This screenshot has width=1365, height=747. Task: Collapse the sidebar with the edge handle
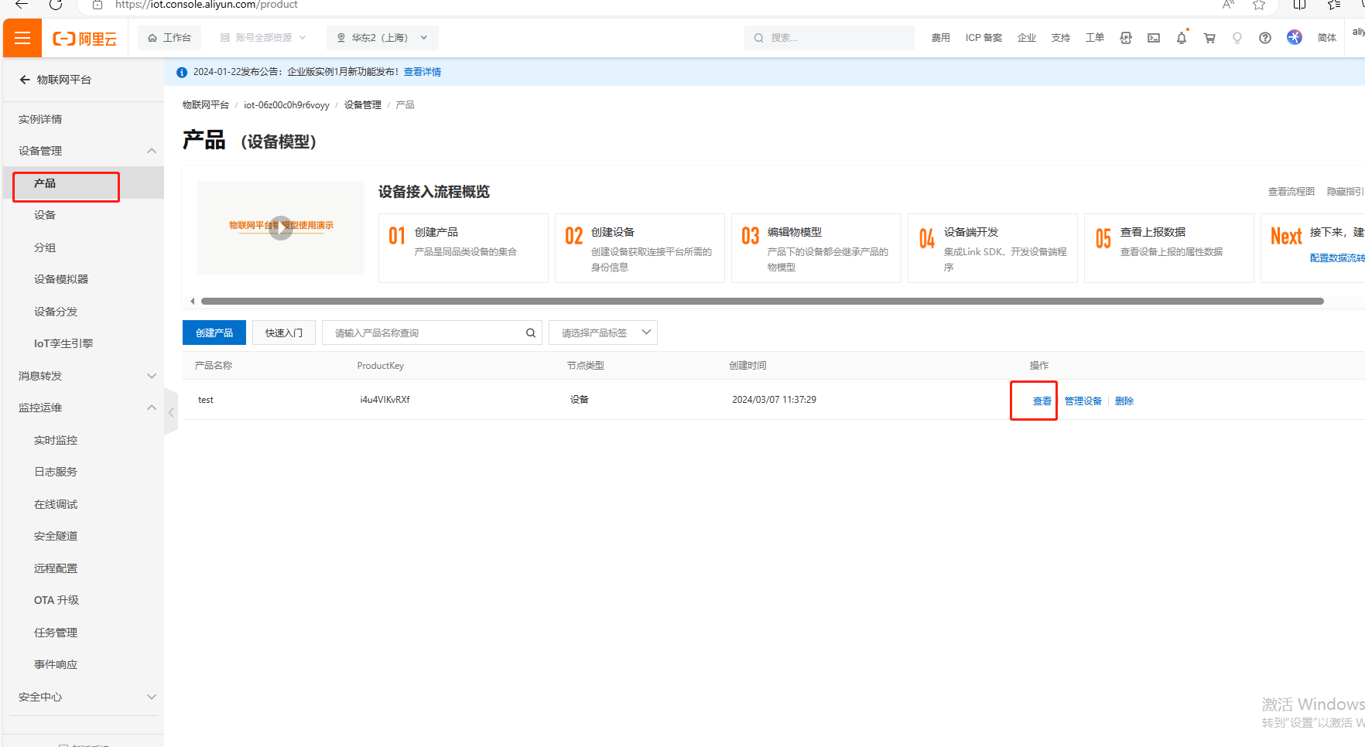coord(171,413)
